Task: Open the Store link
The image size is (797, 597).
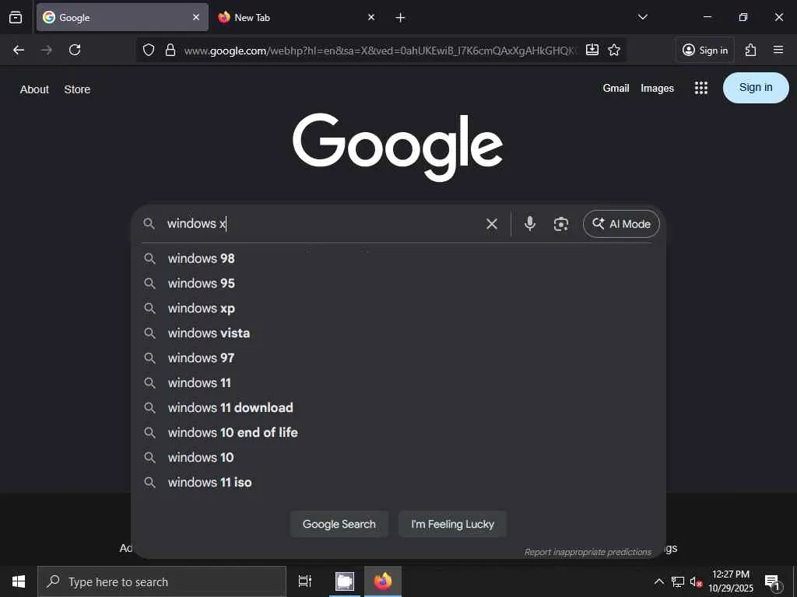Action: [77, 89]
